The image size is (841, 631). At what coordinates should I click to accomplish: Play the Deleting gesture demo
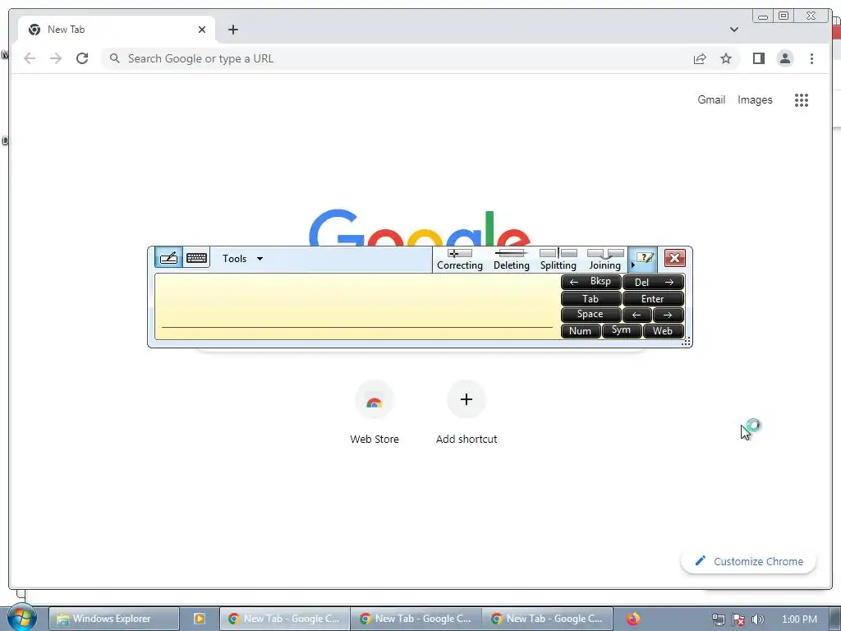point(511,259)
